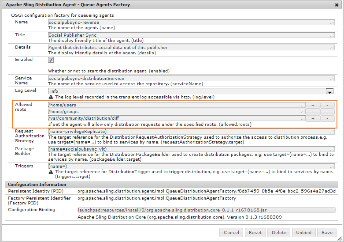This screenshot has height=242, width=344.
Task: Click the resize grip on Name field
Action: [x=332, y=23]
